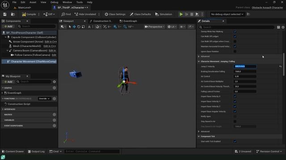Toggle the rotation snap icon set to 10°

125,27
